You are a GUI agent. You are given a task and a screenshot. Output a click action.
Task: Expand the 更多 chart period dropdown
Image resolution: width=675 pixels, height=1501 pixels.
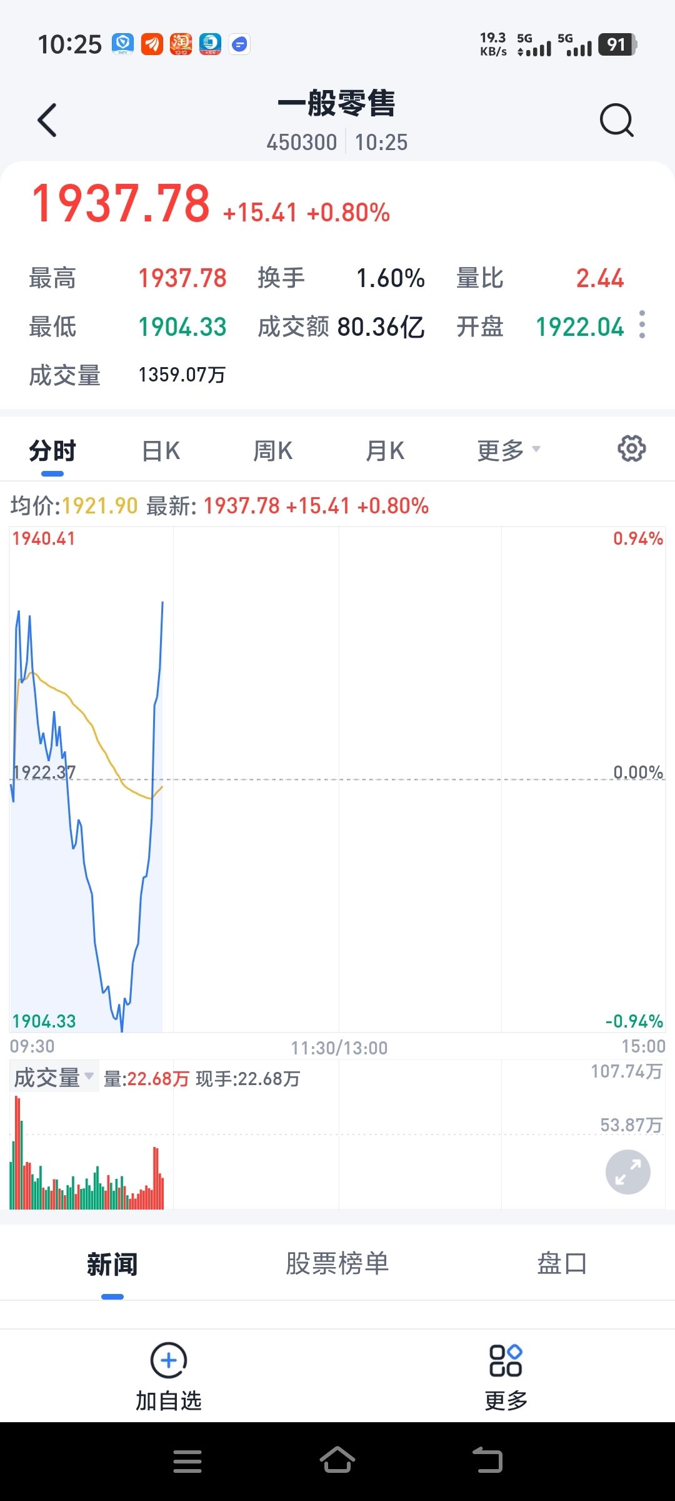[509, 450]
